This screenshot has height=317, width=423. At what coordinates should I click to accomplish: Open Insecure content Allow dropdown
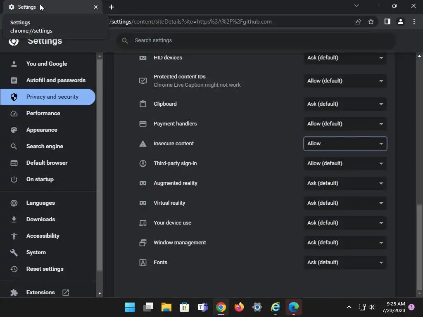[x=345, y=144]
